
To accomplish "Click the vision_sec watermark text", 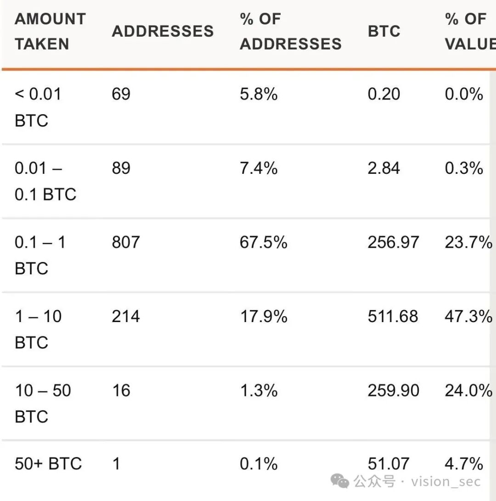I will [446, 482].
